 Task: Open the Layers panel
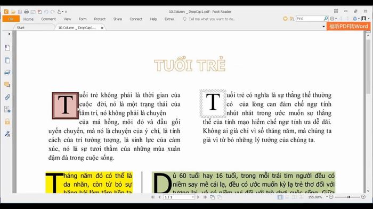click(x=7, y=73)
